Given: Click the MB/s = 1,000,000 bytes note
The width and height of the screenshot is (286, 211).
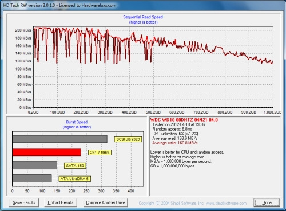Looking at the screenshot, I should [x=181, y=161].
